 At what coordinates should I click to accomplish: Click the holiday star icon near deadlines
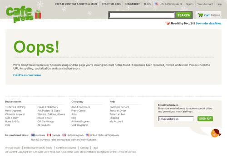click(x=168, y=23)
